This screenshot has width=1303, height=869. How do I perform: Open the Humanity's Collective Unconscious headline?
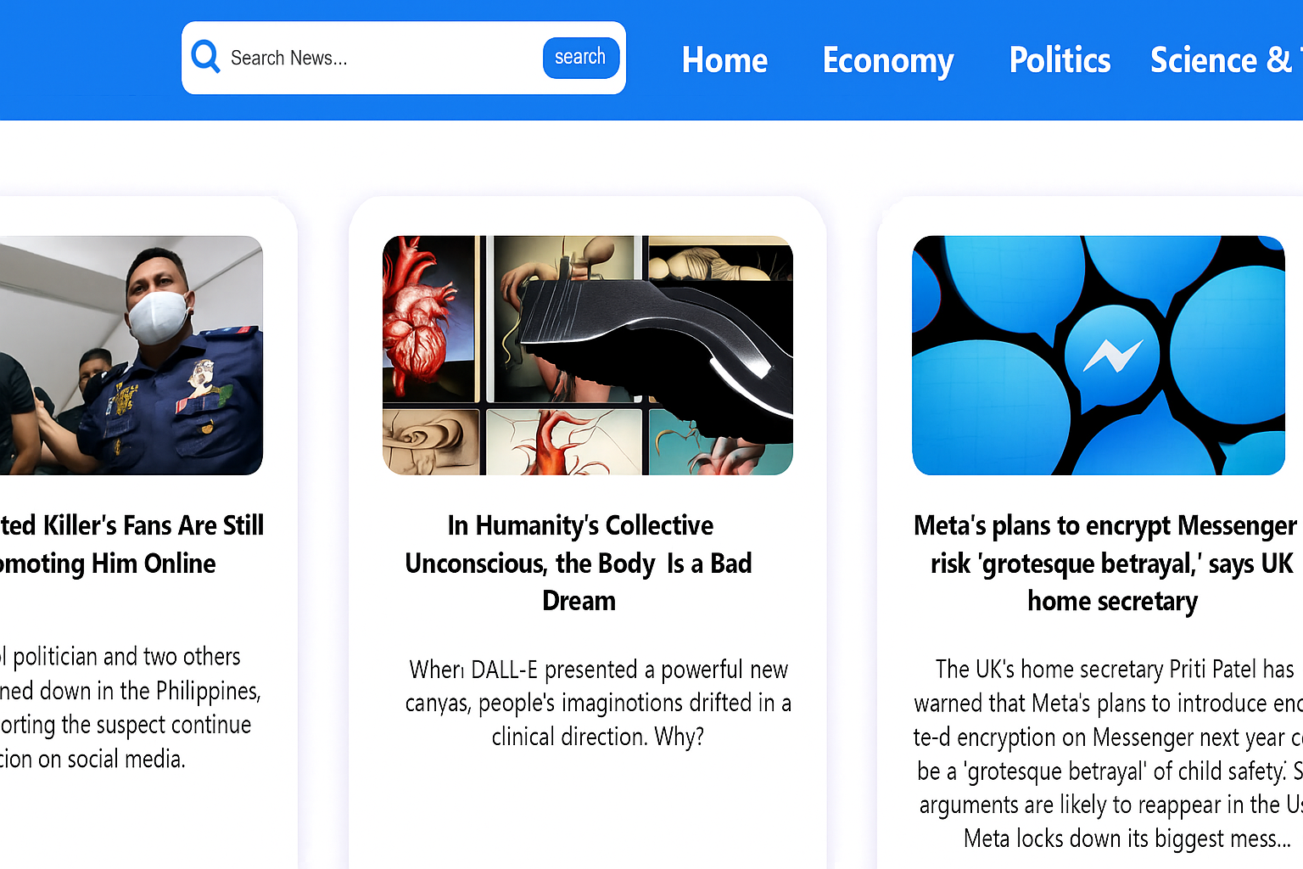coord(579,563)
